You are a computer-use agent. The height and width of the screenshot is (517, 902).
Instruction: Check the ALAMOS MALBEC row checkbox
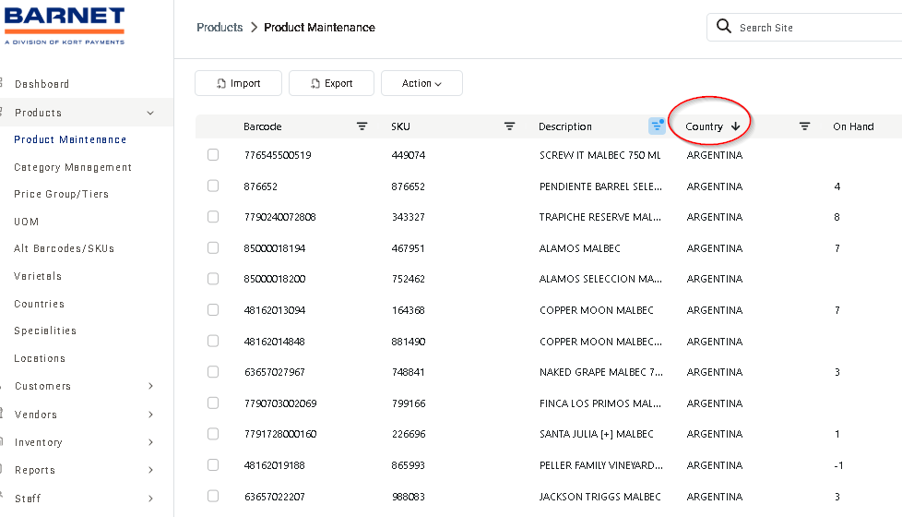213,247
